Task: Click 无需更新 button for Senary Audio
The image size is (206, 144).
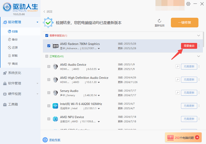Action: coord(189,93)
